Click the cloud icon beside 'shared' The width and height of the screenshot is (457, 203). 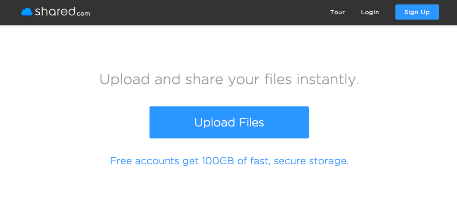click(27, 12)
